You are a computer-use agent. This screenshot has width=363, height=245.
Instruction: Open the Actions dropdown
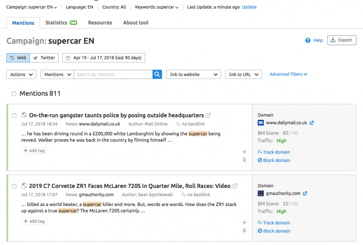(x=21, y=74)
